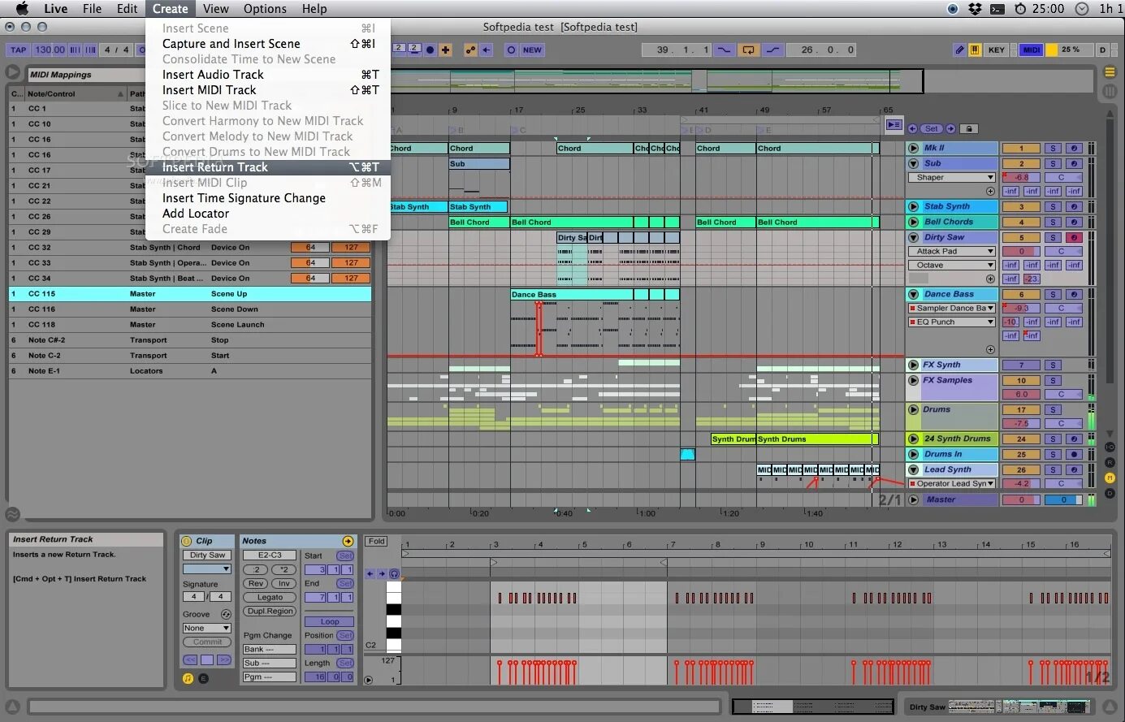The width and height of the screenshot is (1125, 722).
Task: Click punch-in switch left of loop
Action: coord(723,50)
